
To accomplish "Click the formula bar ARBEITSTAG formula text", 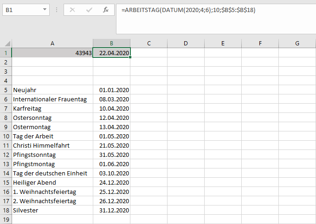I will (x=188, y=10).
